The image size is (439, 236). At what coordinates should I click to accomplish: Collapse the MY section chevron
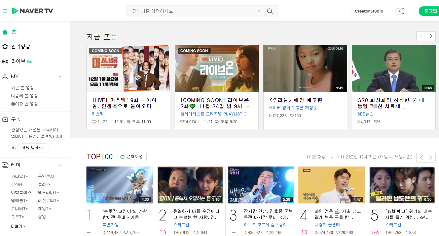(x=60, y=76)
